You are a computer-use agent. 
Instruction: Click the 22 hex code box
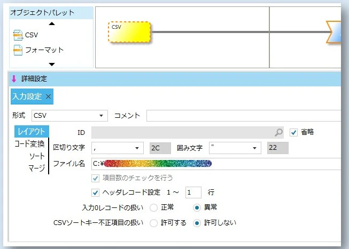coord(278,148)
